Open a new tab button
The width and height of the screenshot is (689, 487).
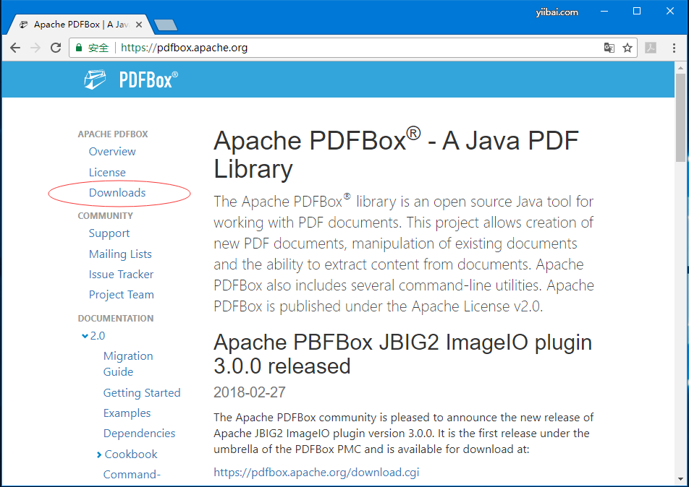(166, 25)
